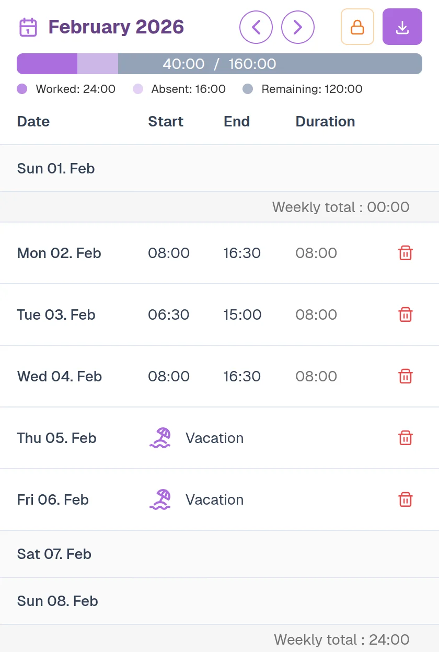Click the Worked legend color dot
Viewport: 439px width, 652px height.
click(22, 89)
